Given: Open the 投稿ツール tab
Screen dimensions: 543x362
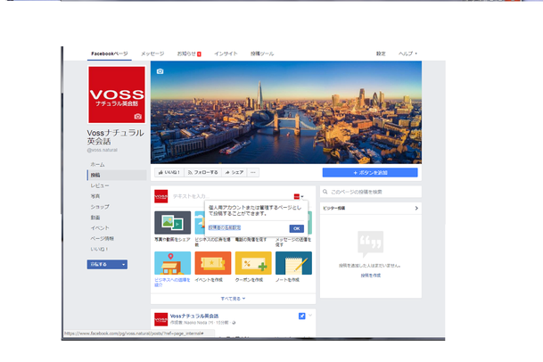Looking at the screenshot, I should click(262, 53).
